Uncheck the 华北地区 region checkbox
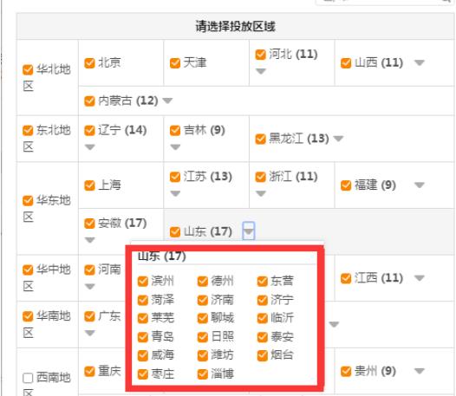The width and height of the screenshot is (456, 396). [28, 70]
